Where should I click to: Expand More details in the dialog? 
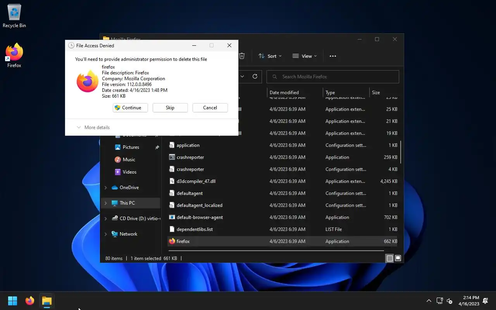coord(93,127)
